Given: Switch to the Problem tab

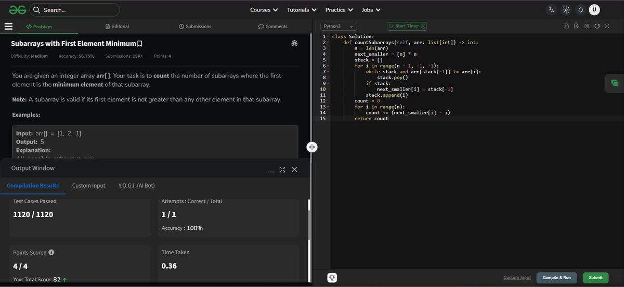Looking at the screenshot, I should coord(39,27).
